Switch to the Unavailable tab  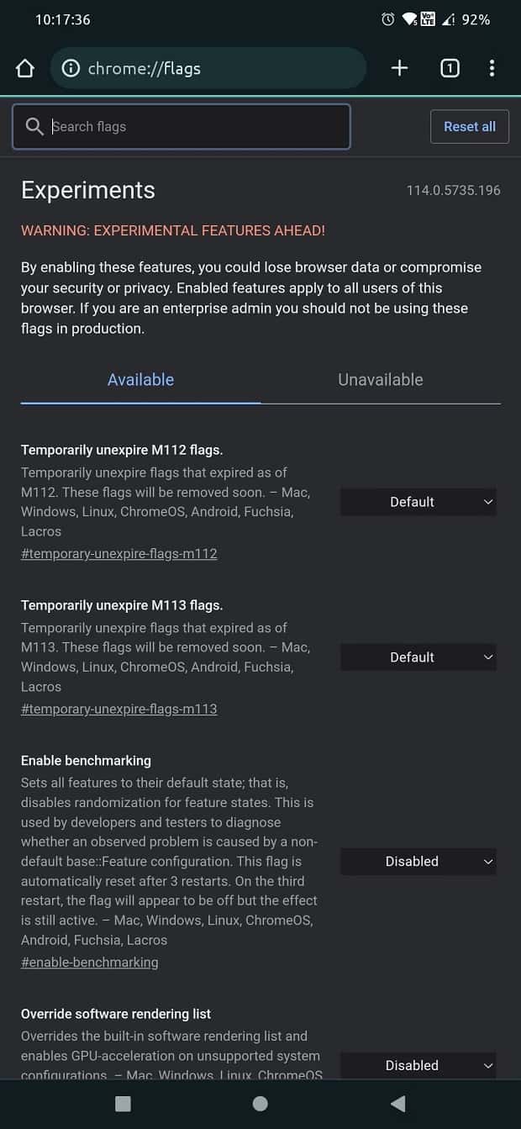click(381, 380)
